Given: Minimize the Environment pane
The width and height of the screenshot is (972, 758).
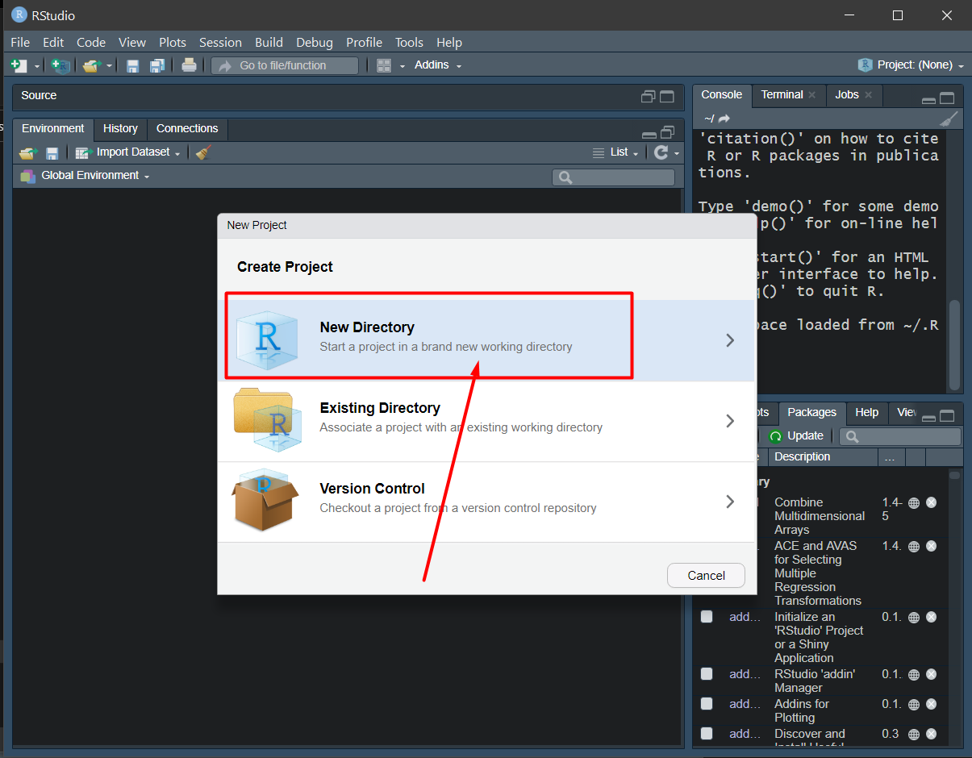Looking at the screenshot, I should [649, 134].
